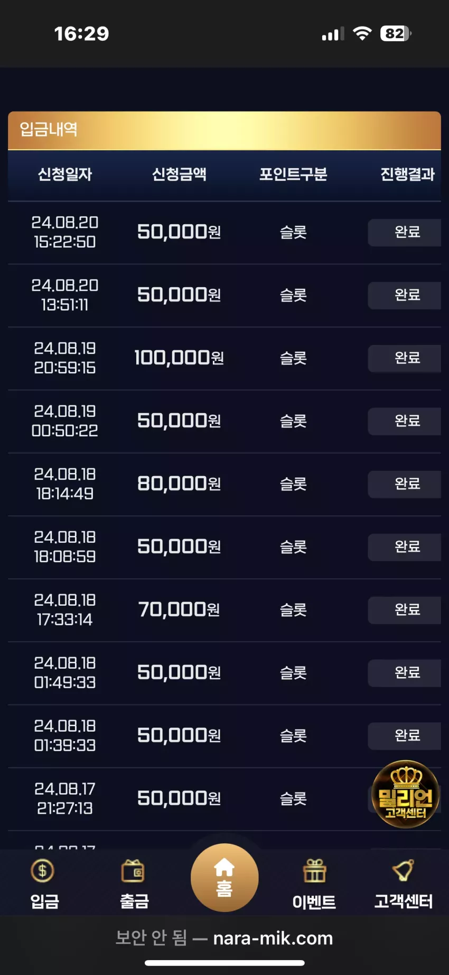Tap the battery indicator in status bar
The width and height of the screenshot is (449, 975).
pos(396,33)
